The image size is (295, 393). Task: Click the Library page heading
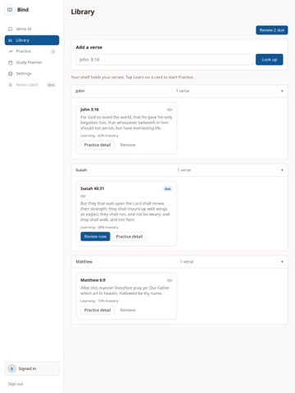coord(83,12)
